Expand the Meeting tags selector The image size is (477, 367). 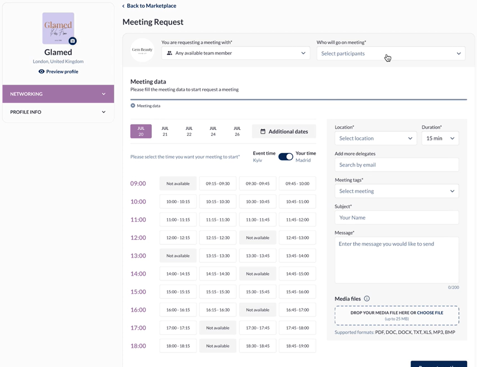pyautogui.click(x=396, y=191)
